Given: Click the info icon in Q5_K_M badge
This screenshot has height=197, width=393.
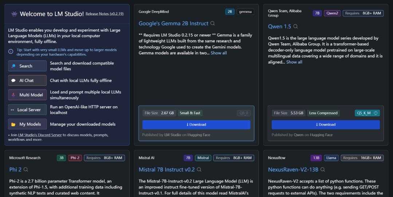Looking at the screenshot, I should coord(376,113).
